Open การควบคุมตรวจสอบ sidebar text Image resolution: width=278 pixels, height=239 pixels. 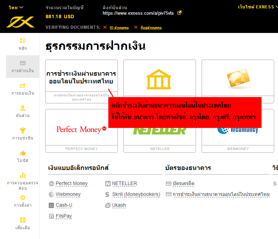coord(23,185)
